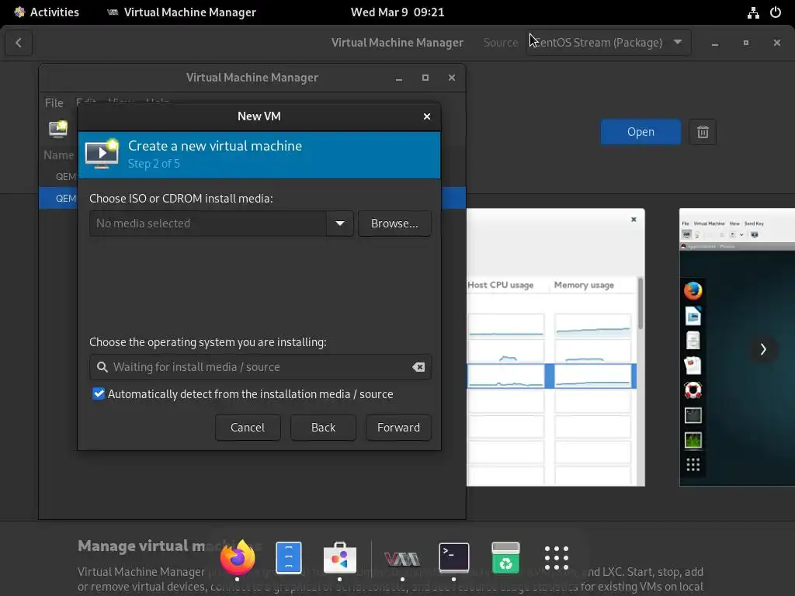Image resolution: width=795 pixels, height=596 pixels.
Task: Open the Files app in dock
Action: (x=289, y=557)
